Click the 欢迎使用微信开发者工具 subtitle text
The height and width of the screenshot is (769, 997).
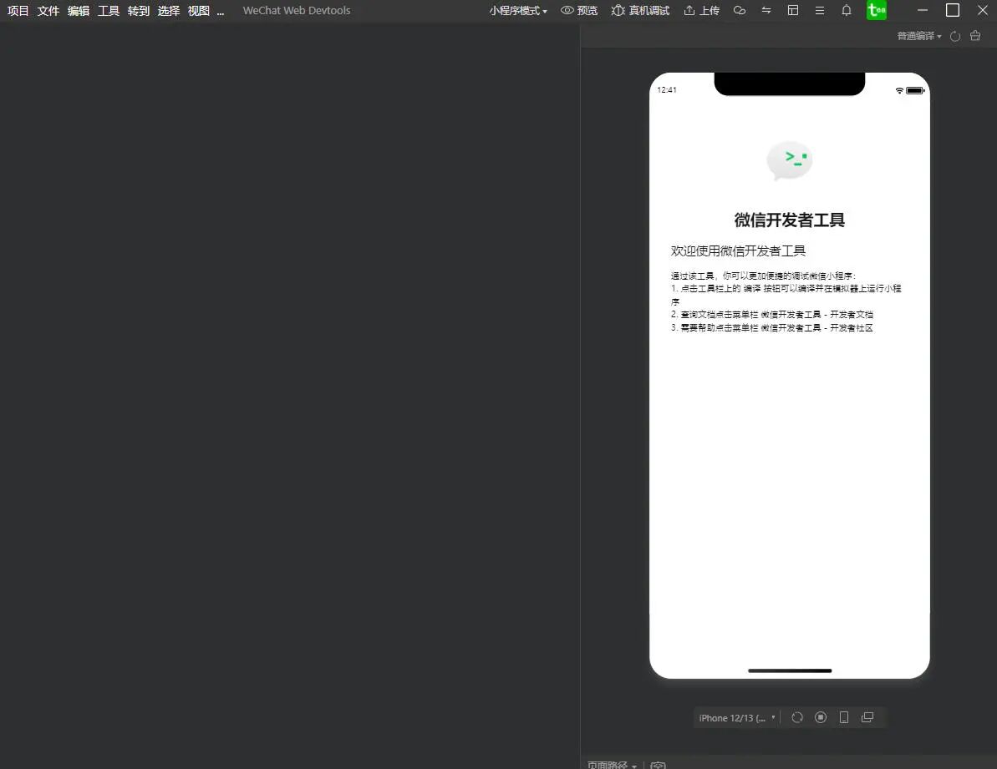[738, 250]
